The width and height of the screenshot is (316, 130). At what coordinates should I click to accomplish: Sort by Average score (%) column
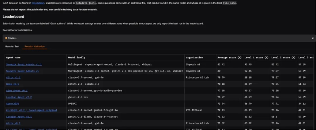point(229,57)
